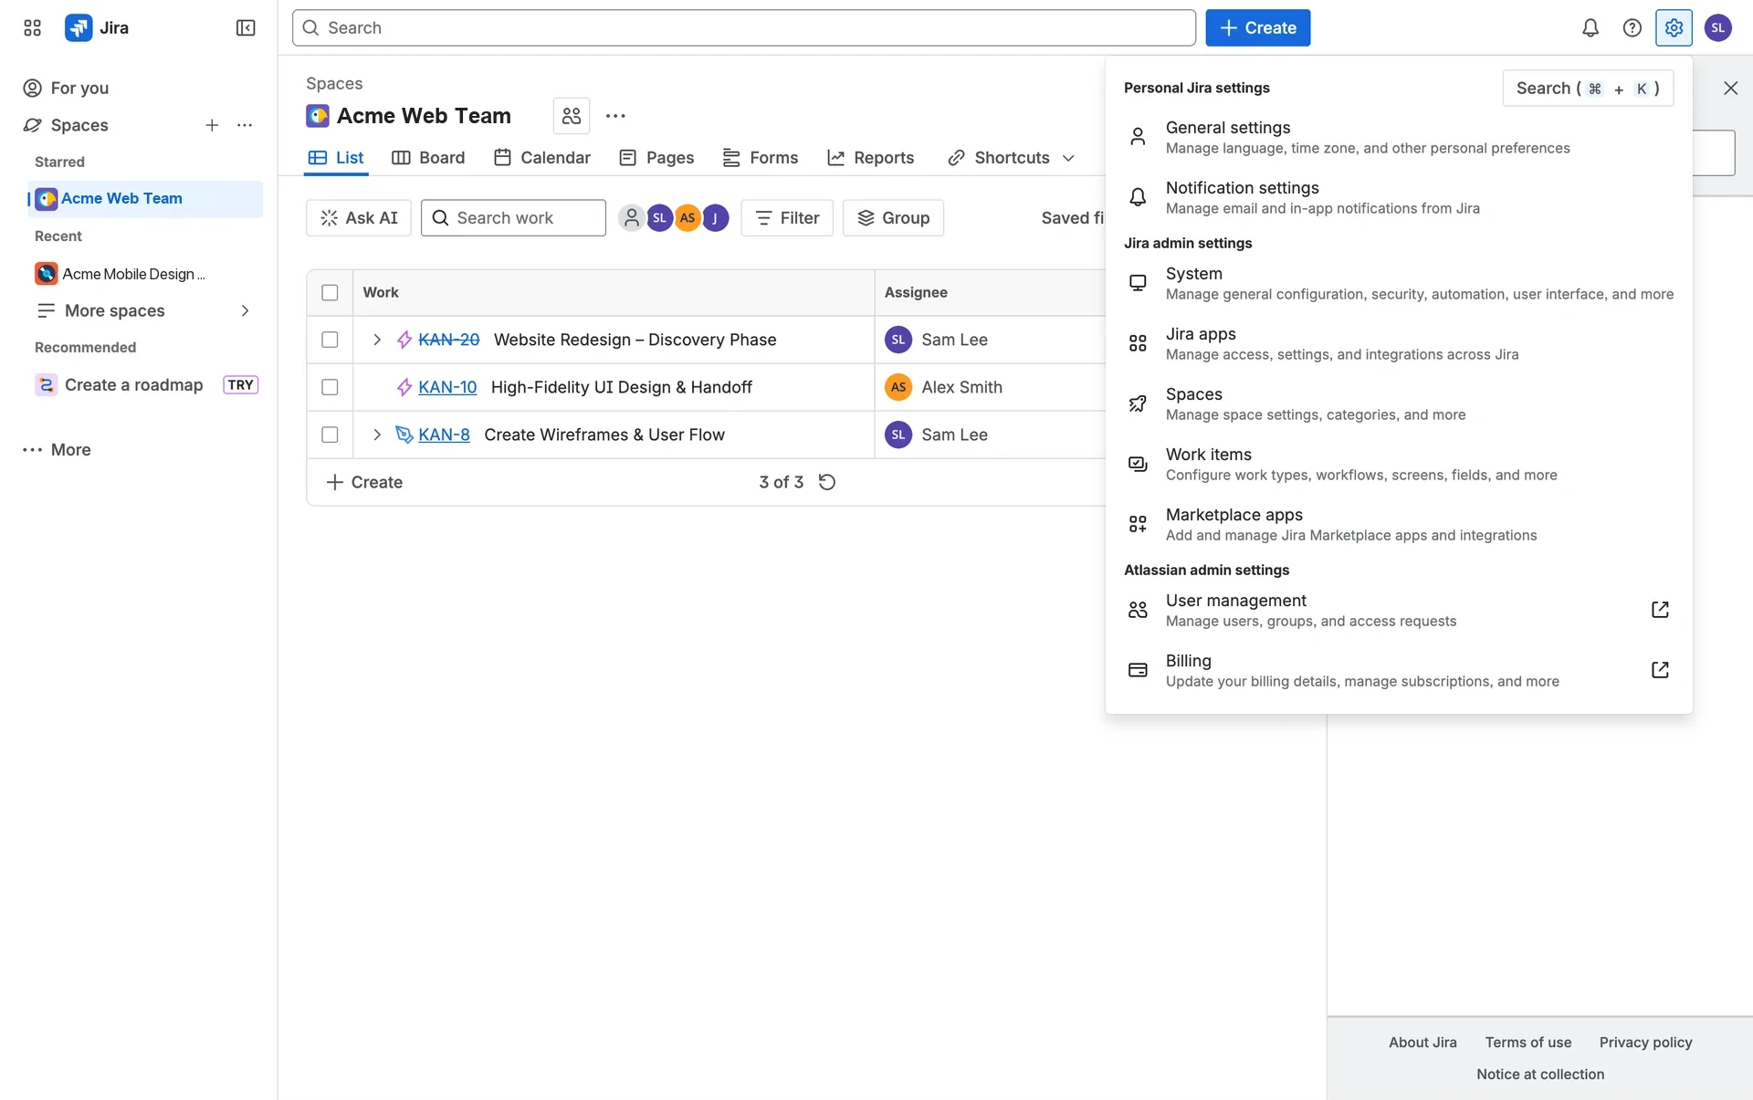
Task: Filter by AS avatar in toolbar
Action: 688,218
